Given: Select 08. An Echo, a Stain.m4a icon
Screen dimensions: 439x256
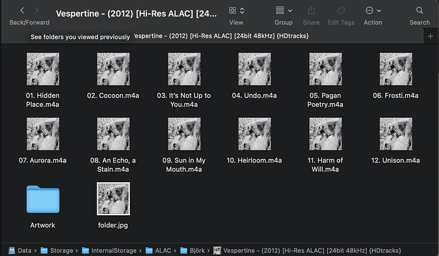Looking at the screenshot, I should coord(113,134).
